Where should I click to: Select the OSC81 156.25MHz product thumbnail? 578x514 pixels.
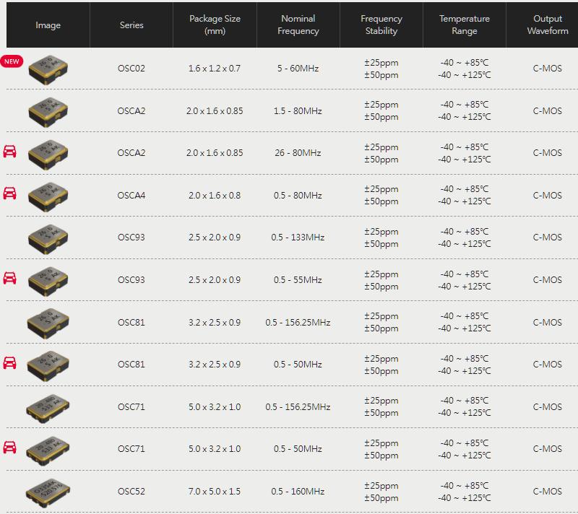pos(48,323)
